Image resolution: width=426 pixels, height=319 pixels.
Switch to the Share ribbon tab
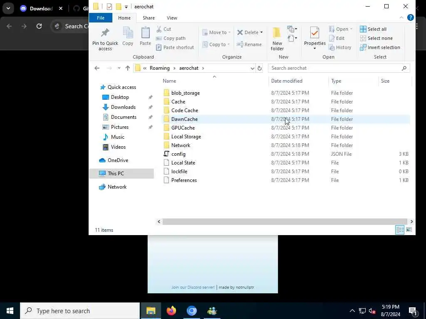(x=149, y=18)
